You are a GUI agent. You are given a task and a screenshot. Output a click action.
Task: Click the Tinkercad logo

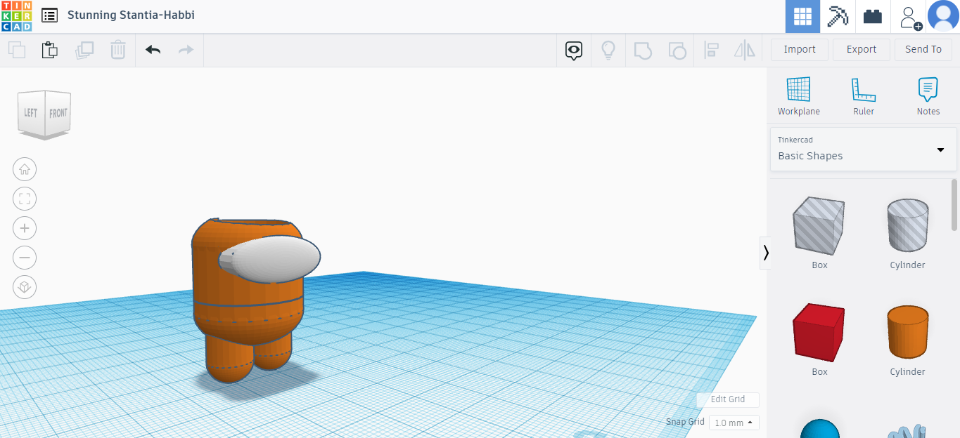(x=16, y=15)
